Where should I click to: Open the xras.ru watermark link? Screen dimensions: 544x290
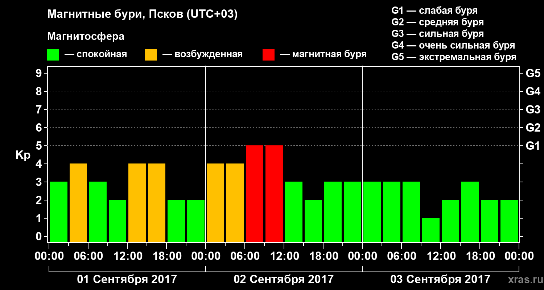click(x=523, y=279)
